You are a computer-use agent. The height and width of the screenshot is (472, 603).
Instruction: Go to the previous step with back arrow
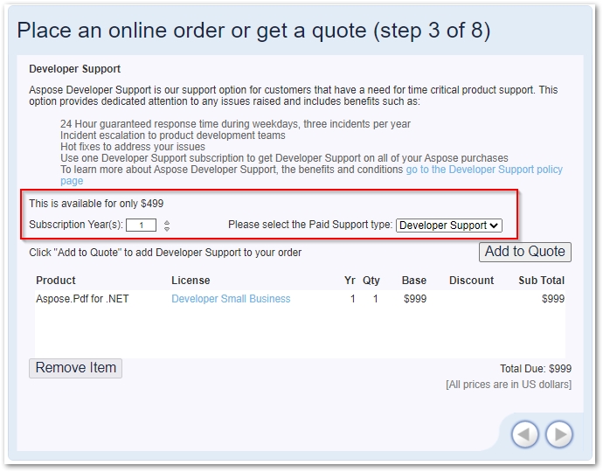point(525,434)
